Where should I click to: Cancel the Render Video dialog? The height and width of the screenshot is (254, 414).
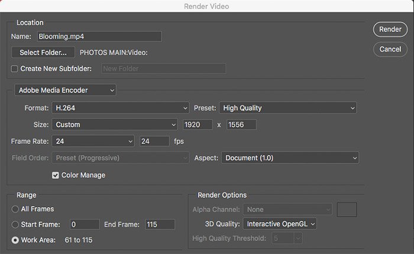390,49
